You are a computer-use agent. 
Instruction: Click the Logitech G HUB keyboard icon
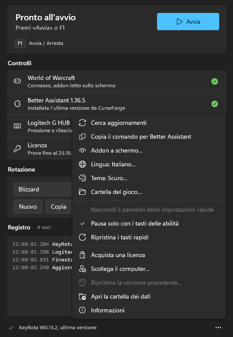click(x=17, y=126)
